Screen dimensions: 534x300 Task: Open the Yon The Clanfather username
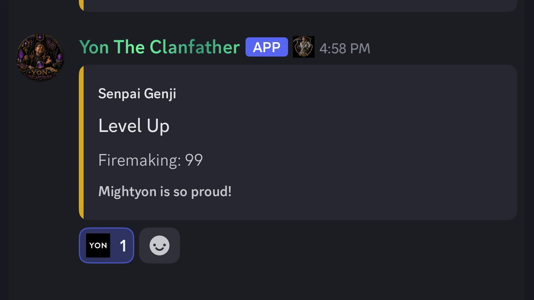[x=159, y=47]
